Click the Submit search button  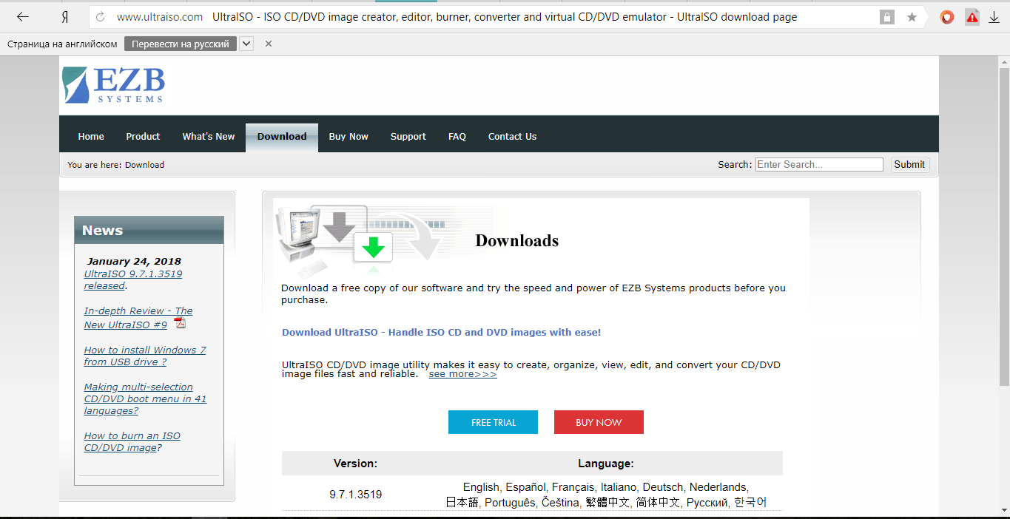(x=909, y=165)
